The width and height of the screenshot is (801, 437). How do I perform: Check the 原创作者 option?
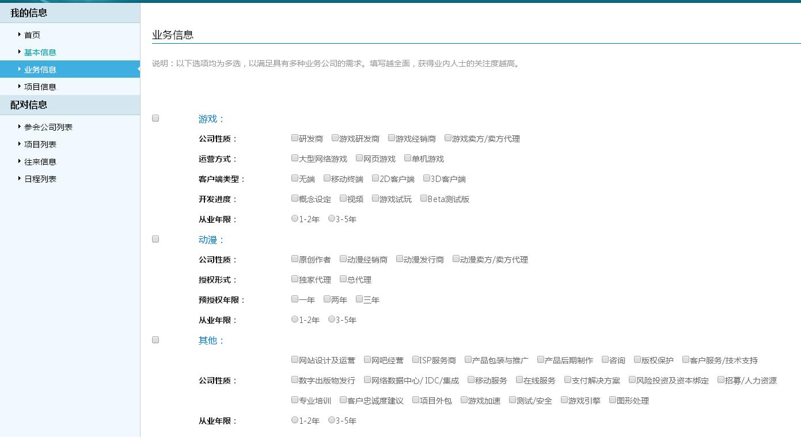click(x=295, y=259)
